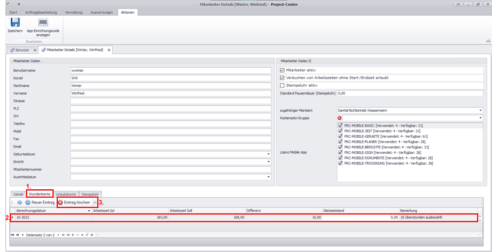Add entry with Neuer Eintrag plus icon

(x=28, y=202)
